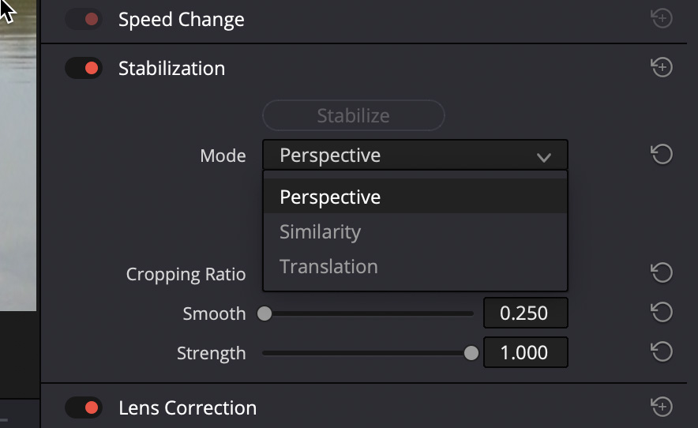This screenshot has width=698, height=428.
Task: Reset the Cropping Ratio value
Action: tap(662, 272)
